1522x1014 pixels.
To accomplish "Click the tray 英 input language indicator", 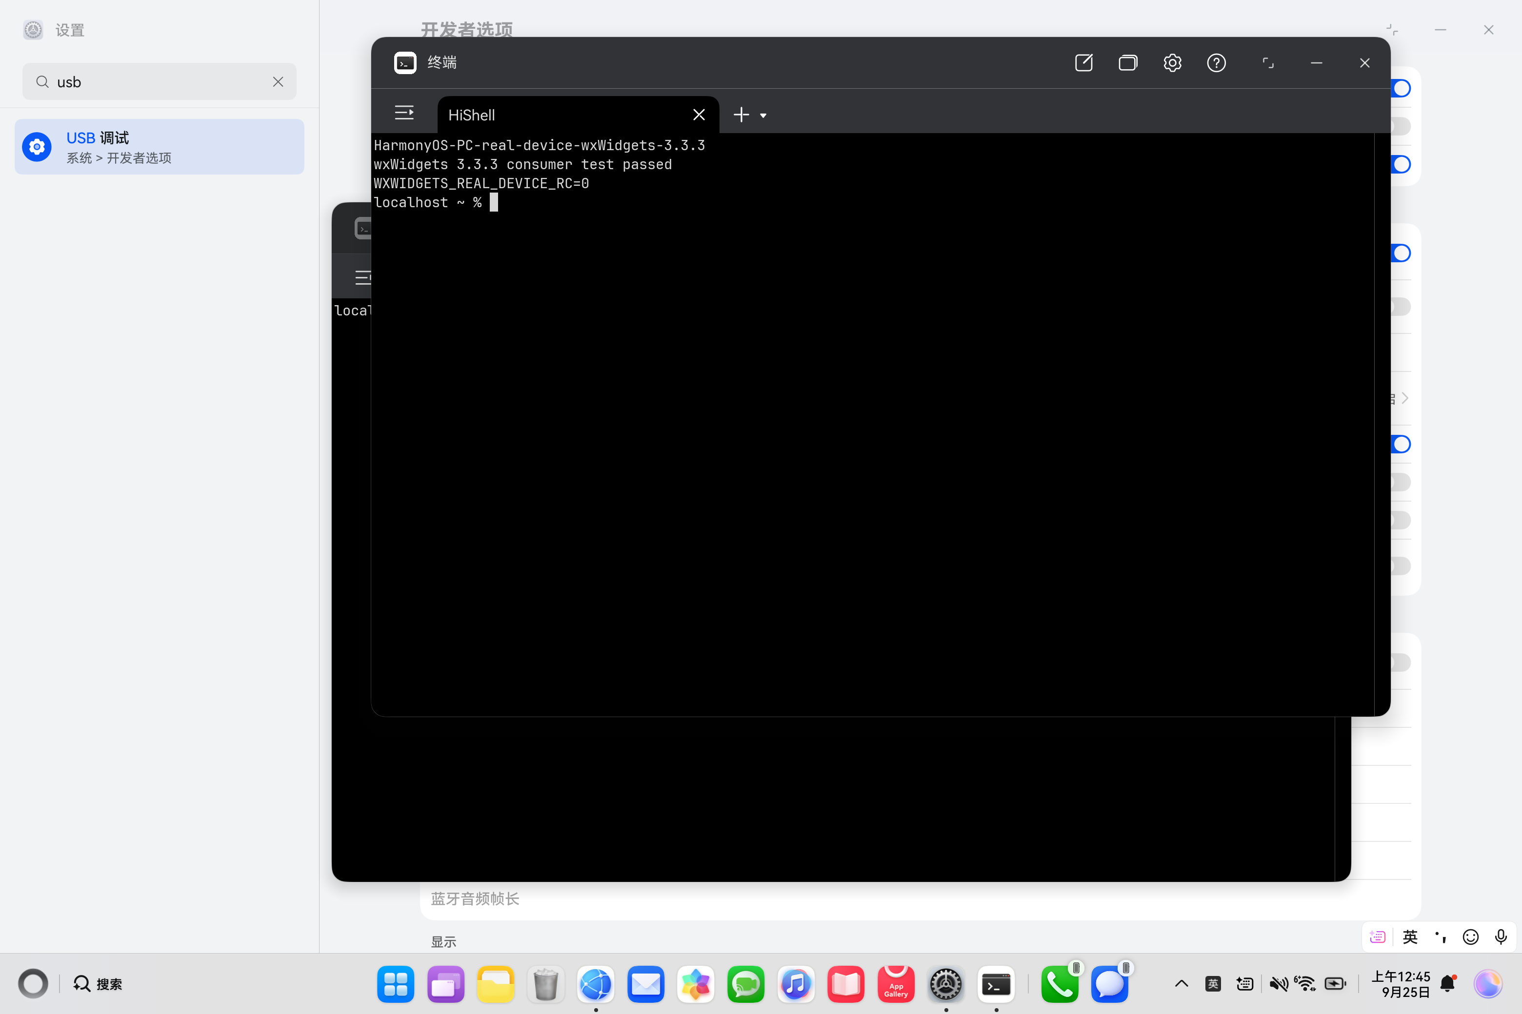I will [x=1213, y=984].
